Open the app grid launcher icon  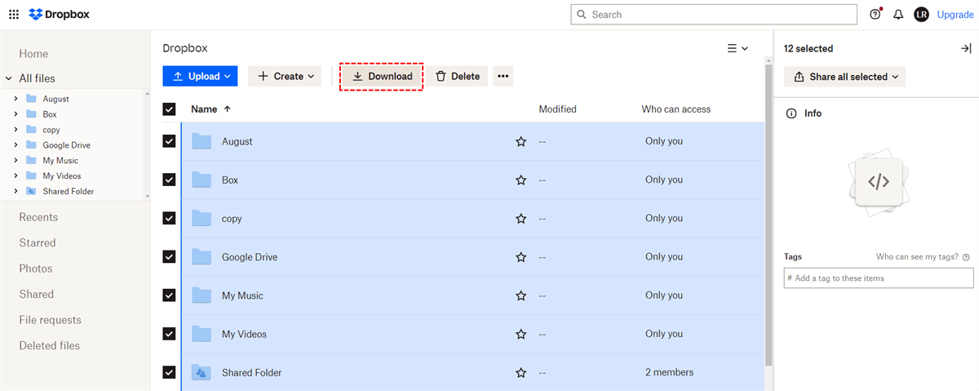(14, 15)
